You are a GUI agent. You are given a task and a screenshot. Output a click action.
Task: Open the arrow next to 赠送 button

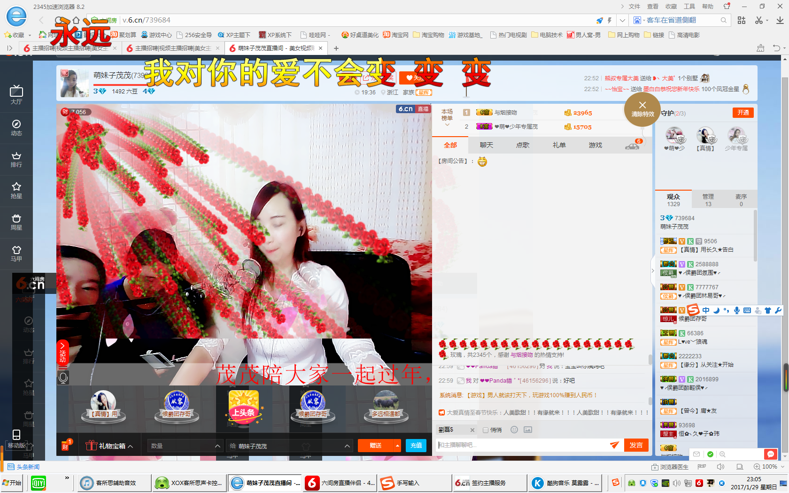coord(397,446)
